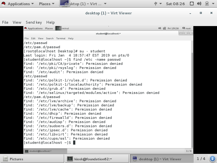The width and height of the screenshot is (217, 163).
Task: Click the '/etc/libvirt' permission denied line
Action: [x=66, y=134]
